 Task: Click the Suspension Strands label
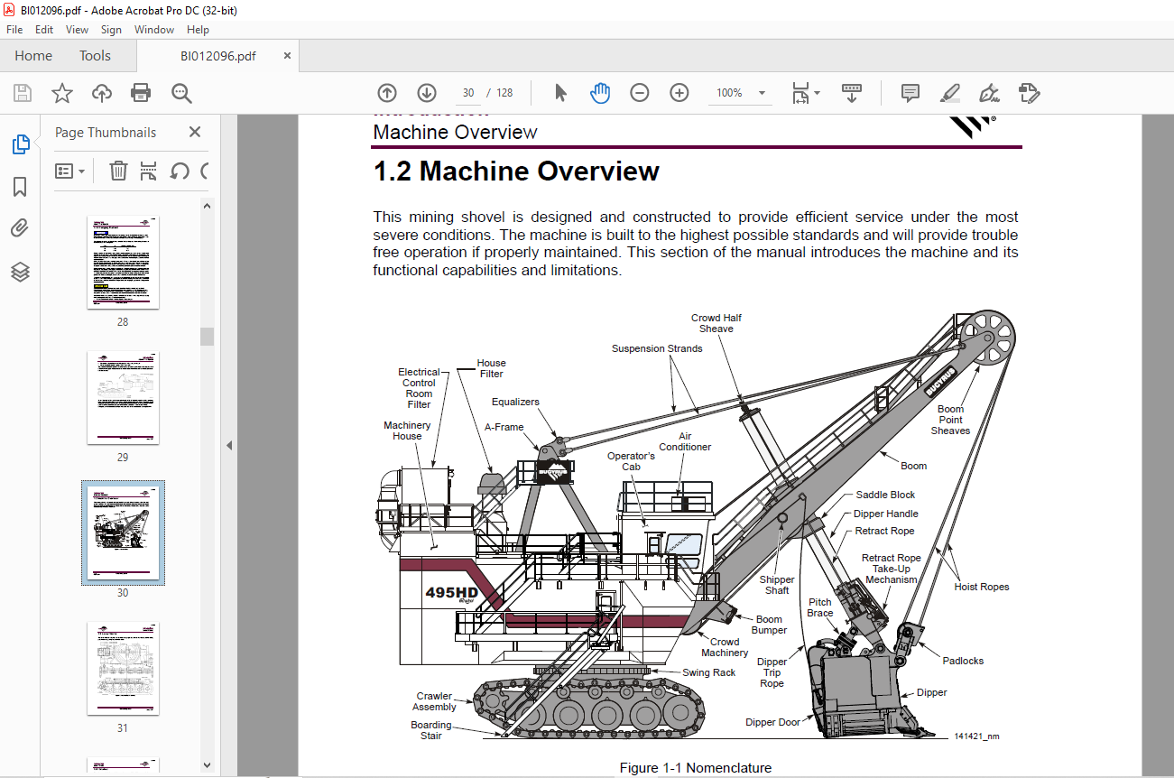(x=657, y=348)
